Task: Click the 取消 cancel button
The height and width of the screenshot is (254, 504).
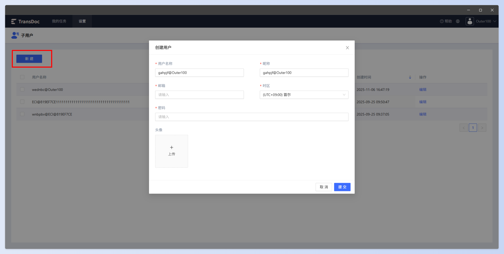Action: pos(324,187)
